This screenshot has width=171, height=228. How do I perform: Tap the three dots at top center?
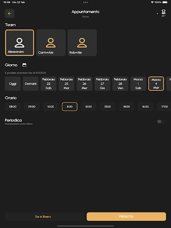pyautogui.click(x=85, y=2)
